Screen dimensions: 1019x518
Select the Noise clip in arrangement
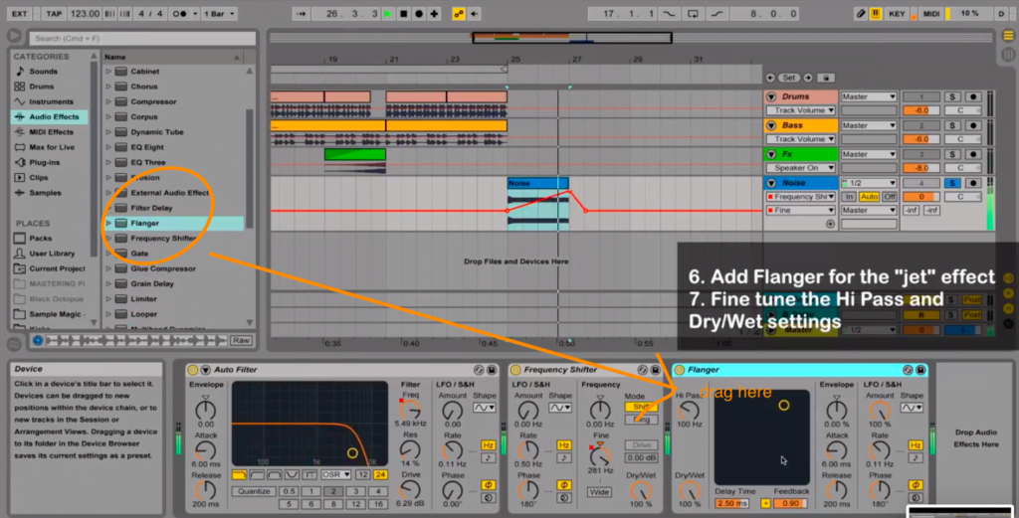[537, 183]
